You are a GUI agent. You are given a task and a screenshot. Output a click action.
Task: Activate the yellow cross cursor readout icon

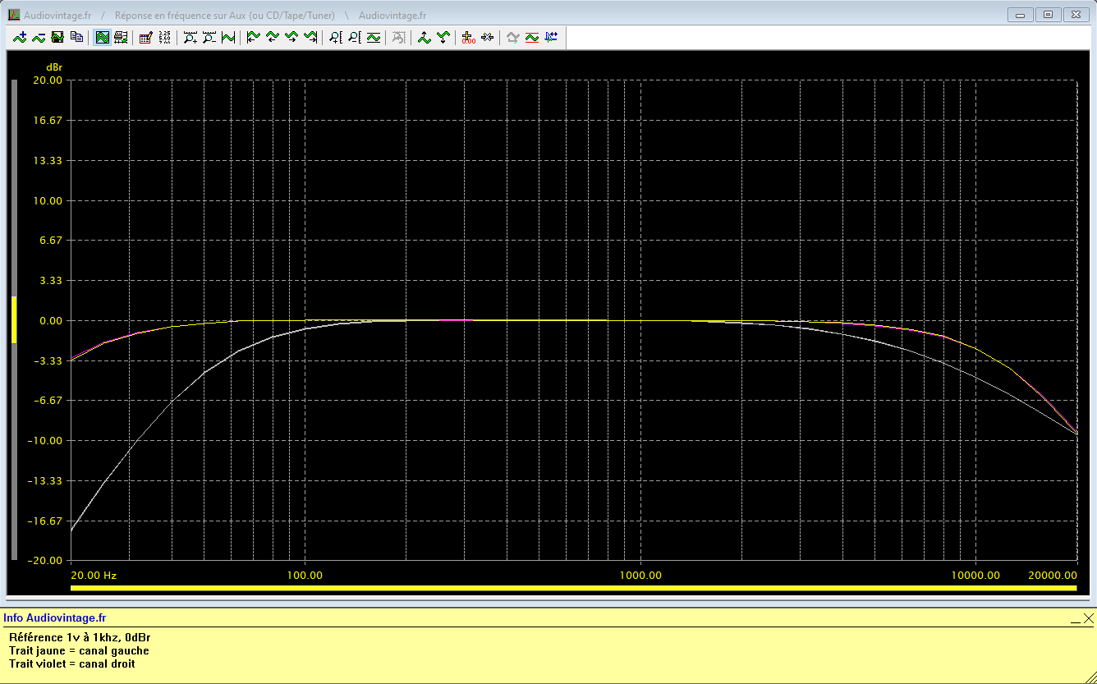click(468, 37)
